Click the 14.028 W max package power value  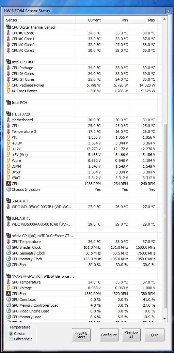(147, 85)
